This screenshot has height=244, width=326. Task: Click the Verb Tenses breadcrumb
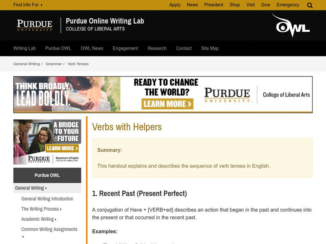(x=78, y=64)
